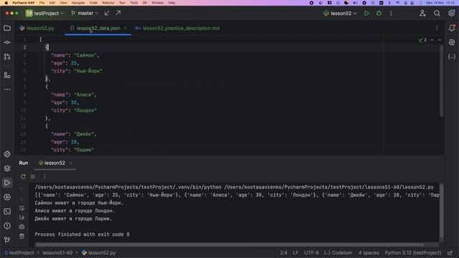
Task: Rerun lesson52 in Run panel
Action: (x=23, y=176)
